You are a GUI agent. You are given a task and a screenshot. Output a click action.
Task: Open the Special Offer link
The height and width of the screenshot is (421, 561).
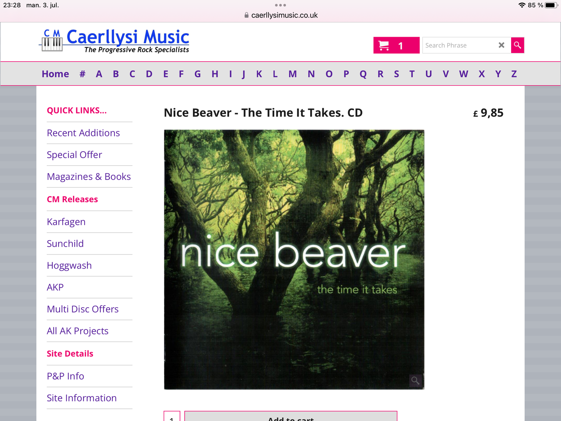74,155
